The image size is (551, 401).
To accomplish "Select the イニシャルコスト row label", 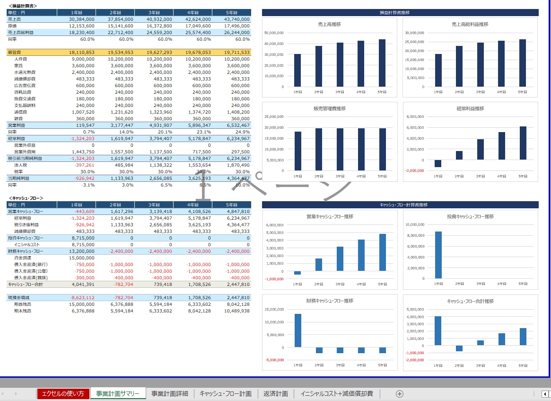I will [x=26, y=244].
